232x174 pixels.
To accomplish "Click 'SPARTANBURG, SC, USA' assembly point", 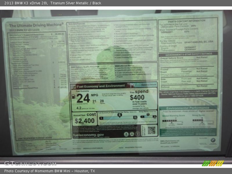I will [x=199, y=42].
